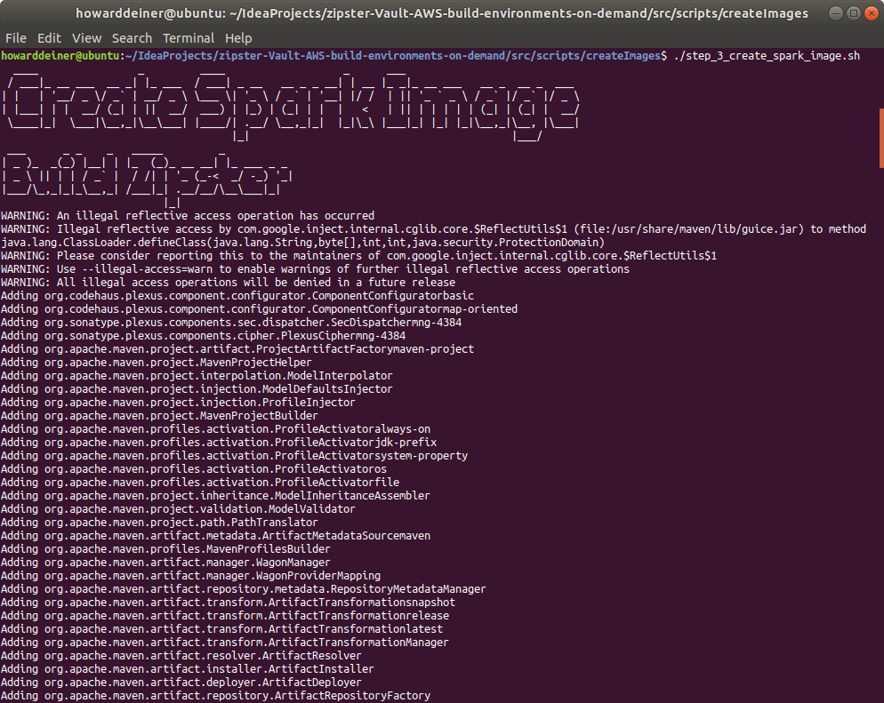
Task: Click the ModelValidator line
Action: pos(178,509)
